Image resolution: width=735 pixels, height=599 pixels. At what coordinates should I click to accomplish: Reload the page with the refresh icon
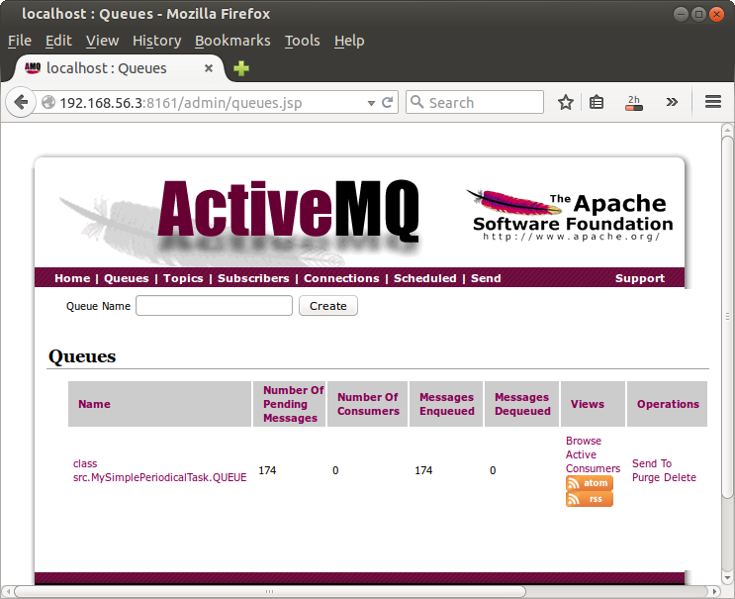[x=387, y=102]
